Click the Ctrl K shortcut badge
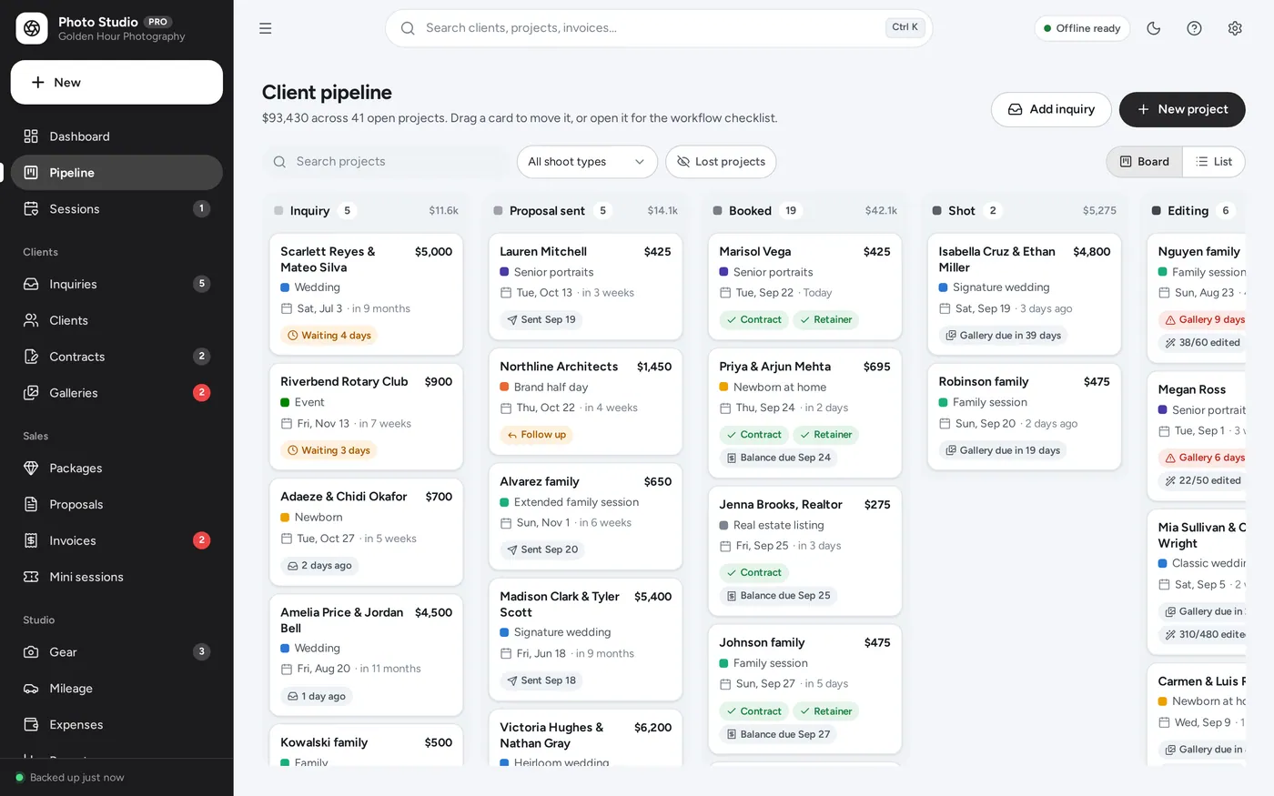Viewport: 1274px width, 796px height. point(905,27)
